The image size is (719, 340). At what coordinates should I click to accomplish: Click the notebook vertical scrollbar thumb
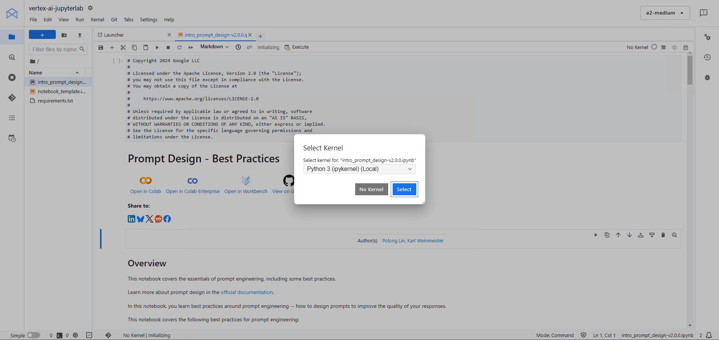[x=690, y=70]
